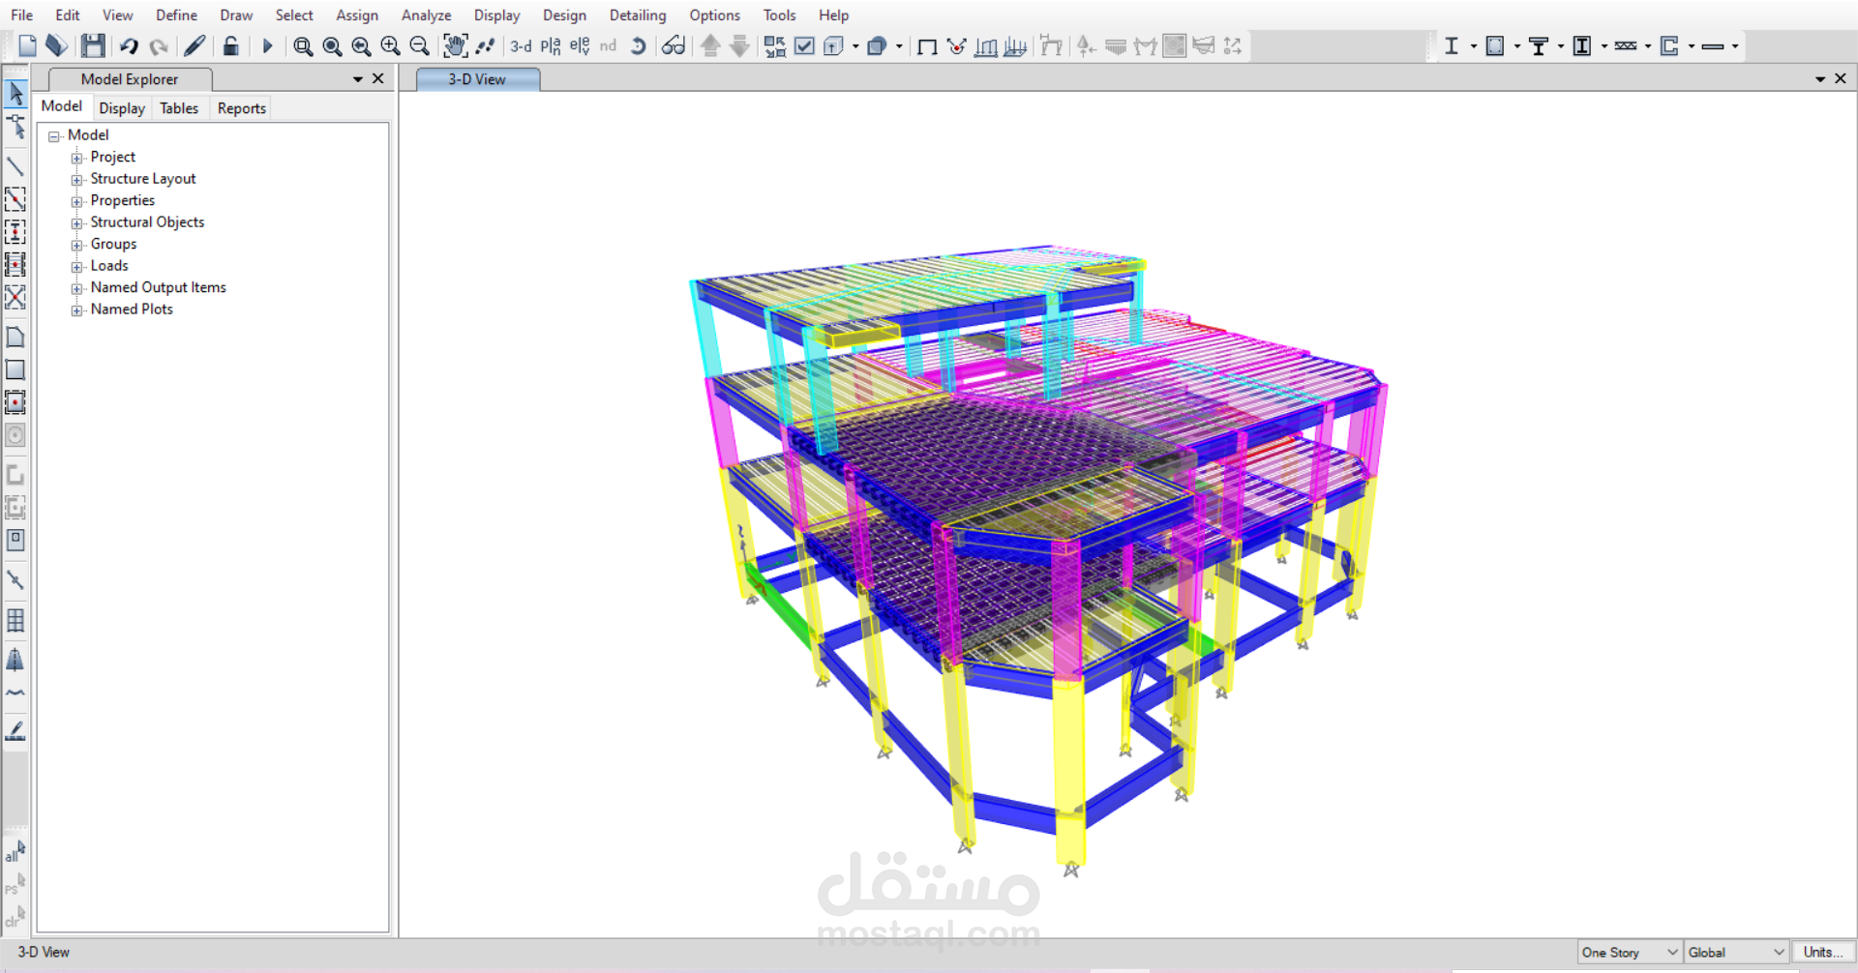Open the concrete frame design dropdown arrow
This screenshot has height=973, width=1858.
point(1516,45)
